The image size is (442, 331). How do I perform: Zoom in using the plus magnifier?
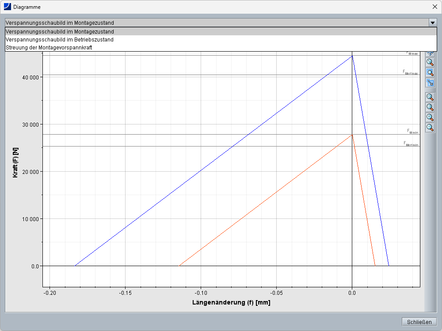[430, 117]
